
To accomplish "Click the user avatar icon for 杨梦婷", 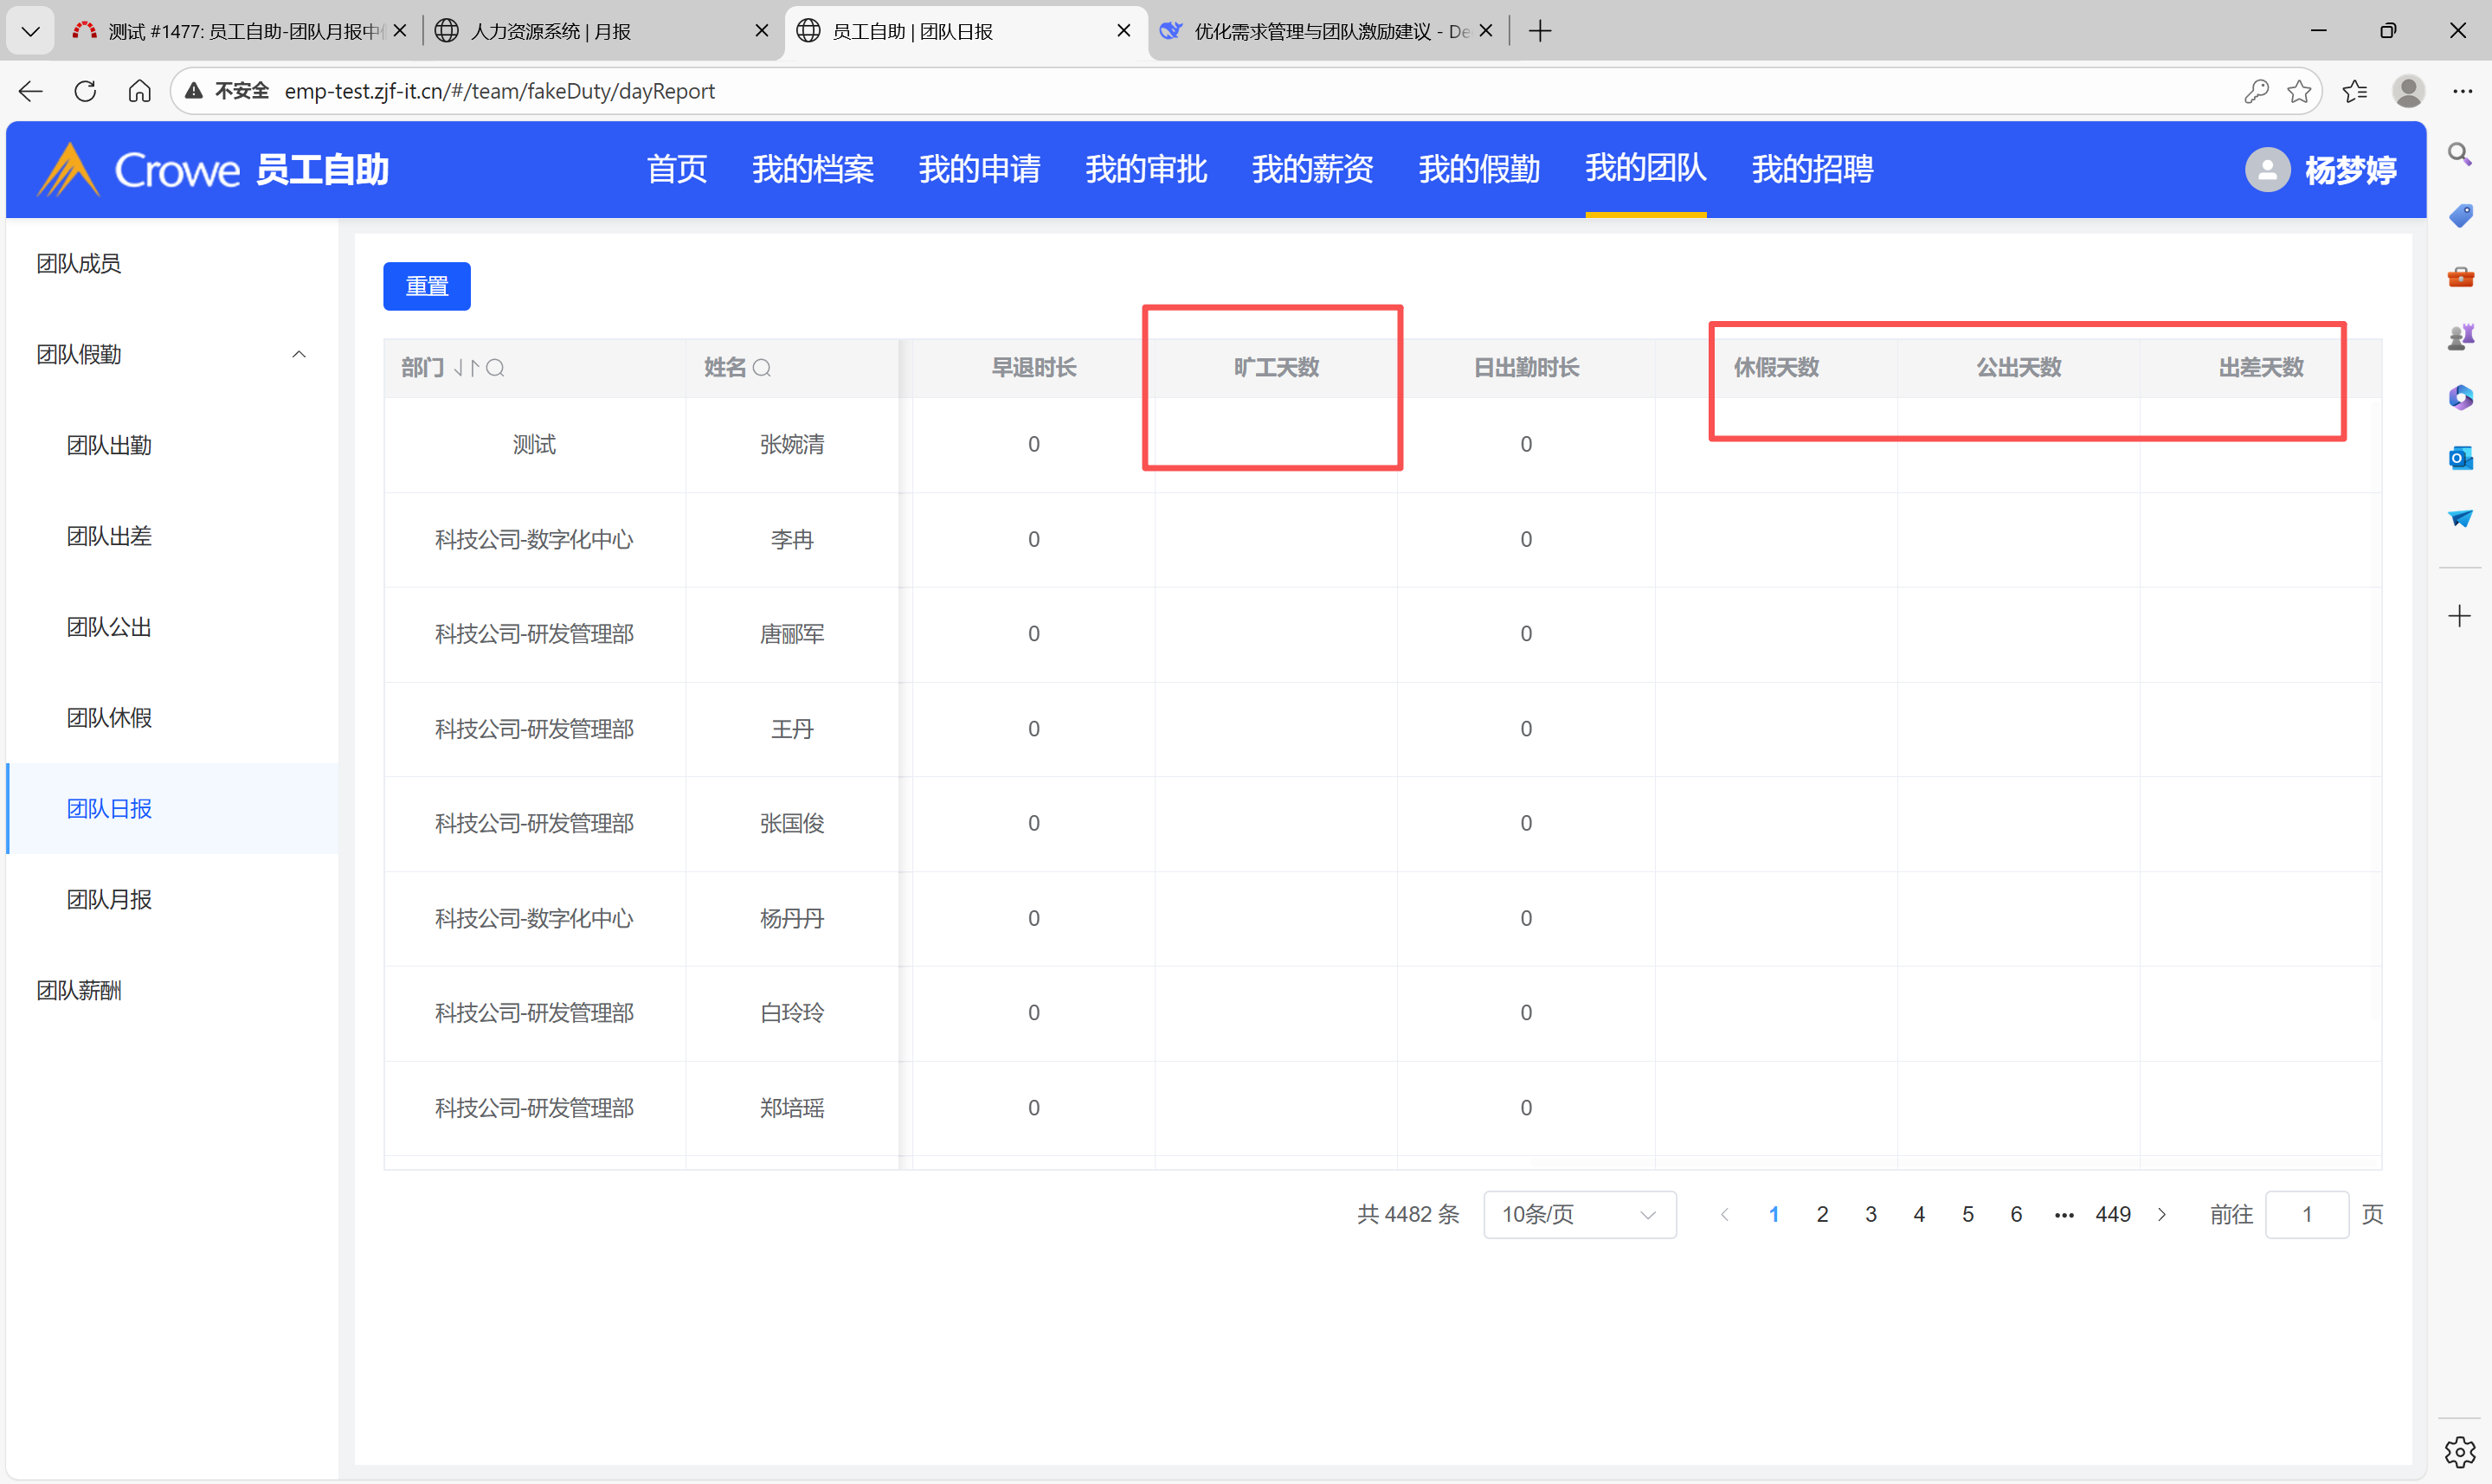I will click(2267, 170).
